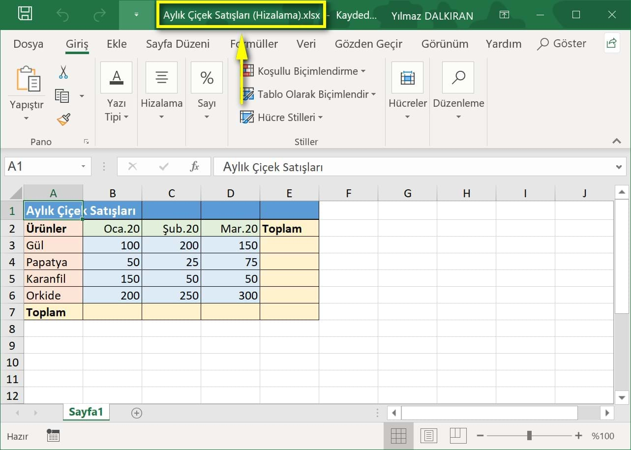
Task: Select the bold Toplam cell in row 7
Action: coord(53,312)
